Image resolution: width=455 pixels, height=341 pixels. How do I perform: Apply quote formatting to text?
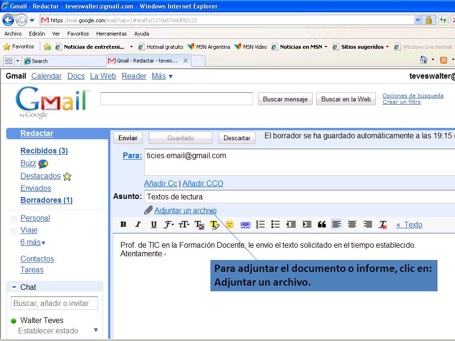(322, 224)
